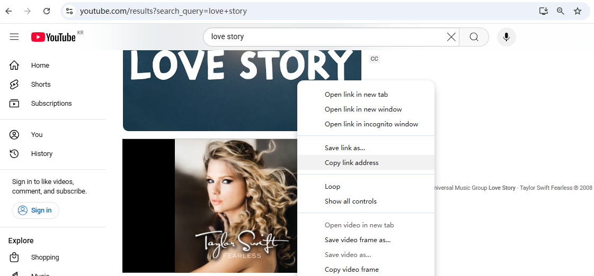Open the History label in sidebar
594x276 pixels.
[42, 153]
